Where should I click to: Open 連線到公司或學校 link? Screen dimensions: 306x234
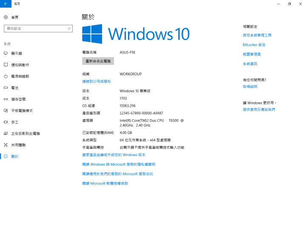pos(96,81)
